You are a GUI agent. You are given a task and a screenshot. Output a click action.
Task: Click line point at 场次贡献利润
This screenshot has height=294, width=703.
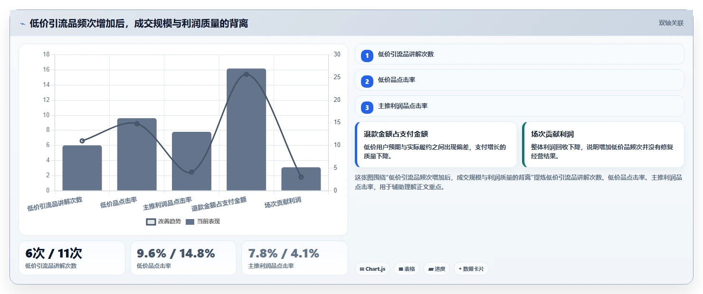click(301, 177)
